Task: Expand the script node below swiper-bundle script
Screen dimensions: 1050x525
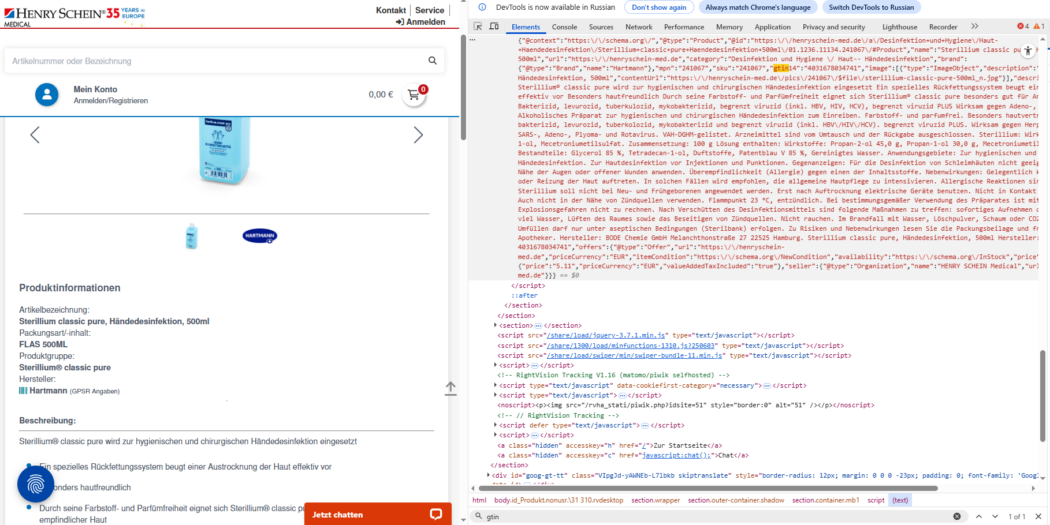Action: pos(496,365)
